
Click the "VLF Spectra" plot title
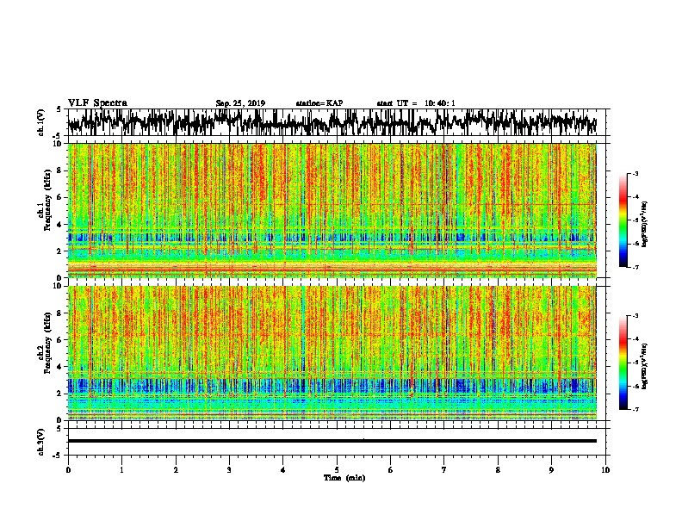97,103
